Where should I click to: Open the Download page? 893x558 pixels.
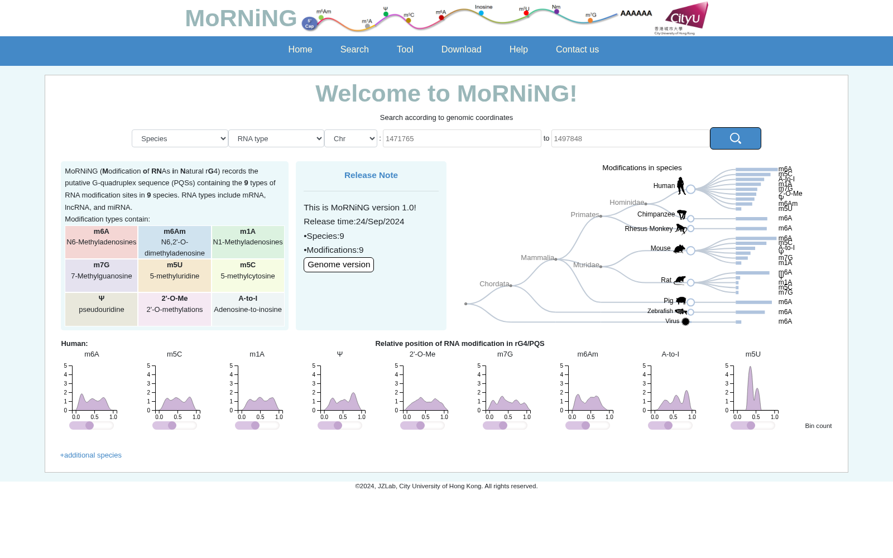[x=462, y=50]
